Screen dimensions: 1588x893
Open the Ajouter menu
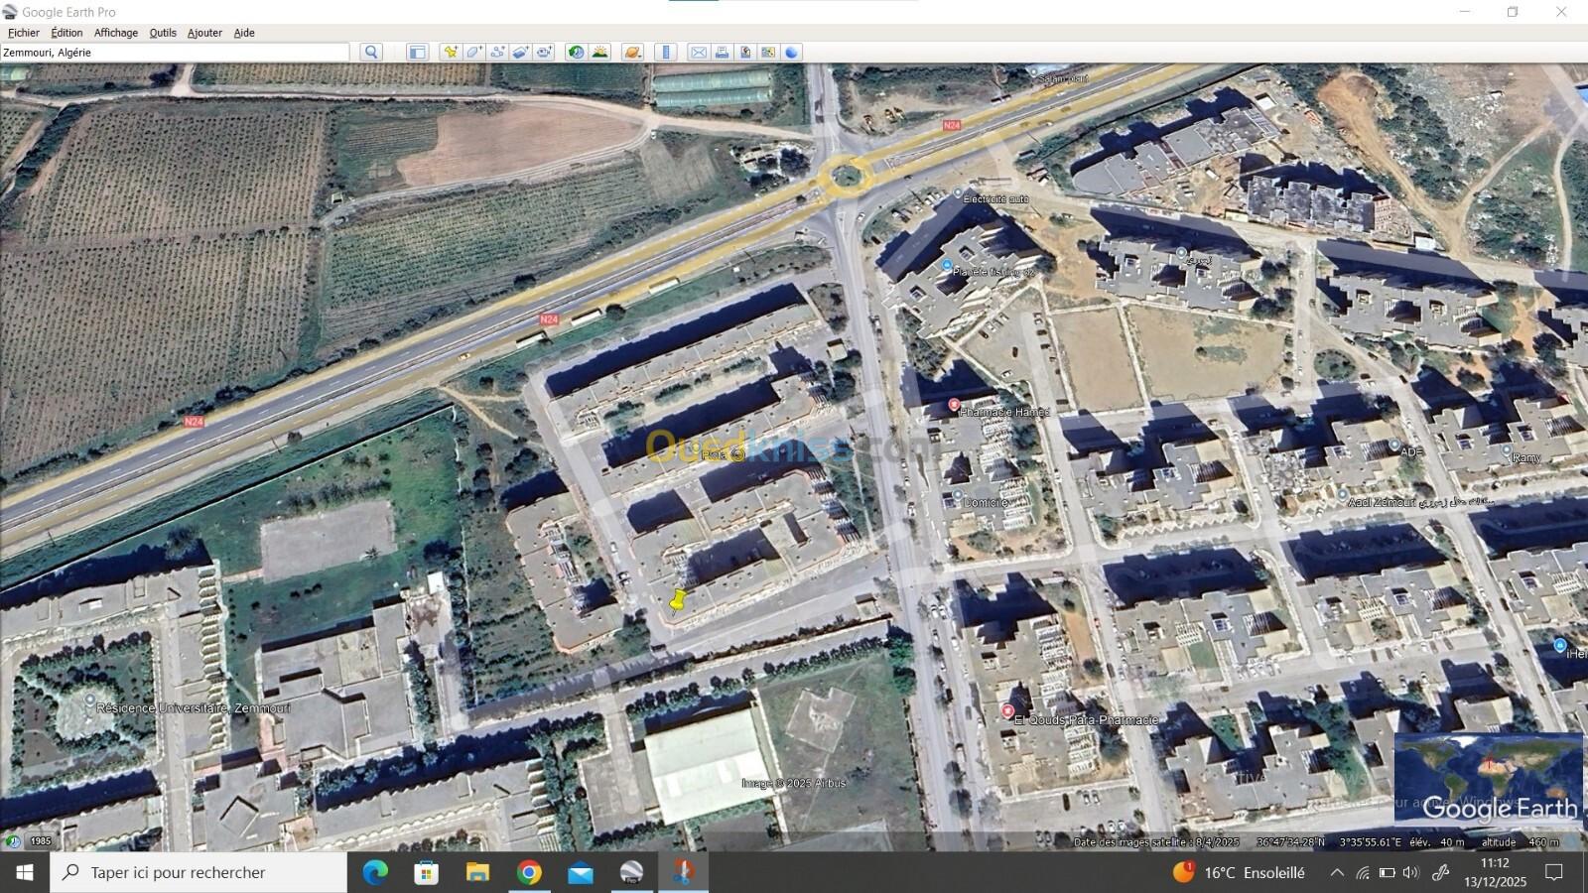[205, 33]
